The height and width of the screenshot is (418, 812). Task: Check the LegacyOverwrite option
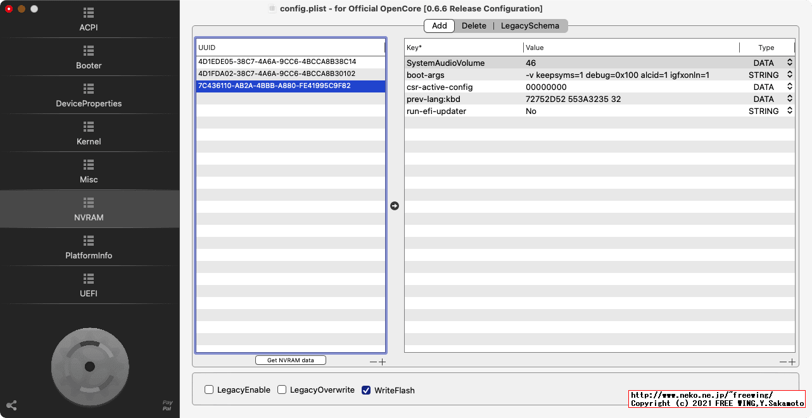[x=282, y=390]
